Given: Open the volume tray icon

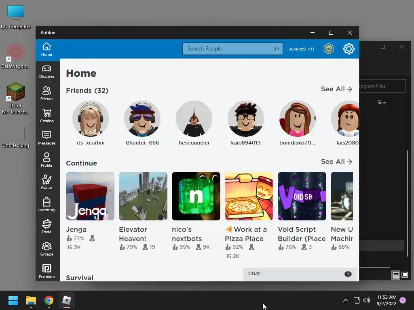Looking at the screenshot, I should pyautogui.click(x=367, y=300).
